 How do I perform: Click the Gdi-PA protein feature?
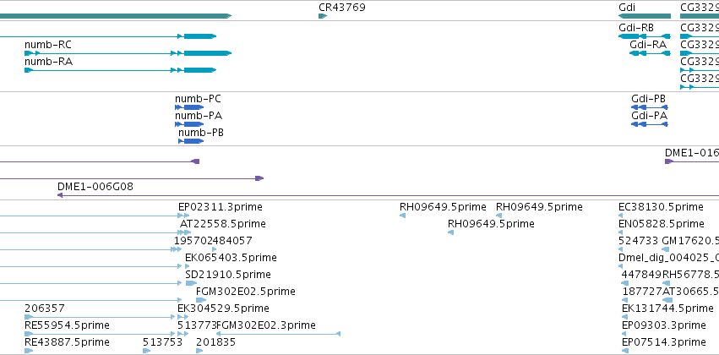tap(650, 124)
